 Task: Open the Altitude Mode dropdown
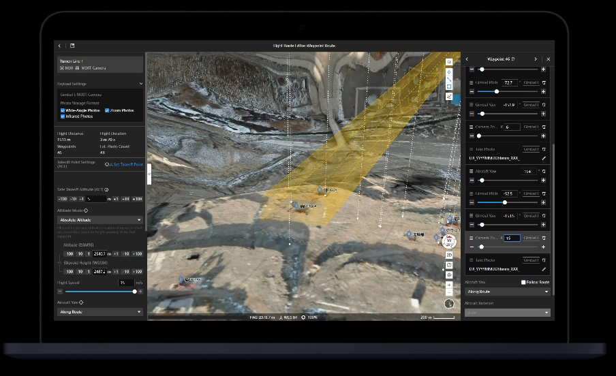point(100,220)
